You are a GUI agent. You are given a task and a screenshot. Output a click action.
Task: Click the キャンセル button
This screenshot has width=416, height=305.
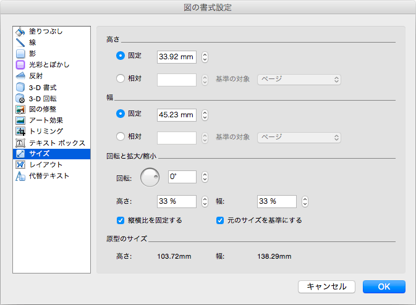326,286
